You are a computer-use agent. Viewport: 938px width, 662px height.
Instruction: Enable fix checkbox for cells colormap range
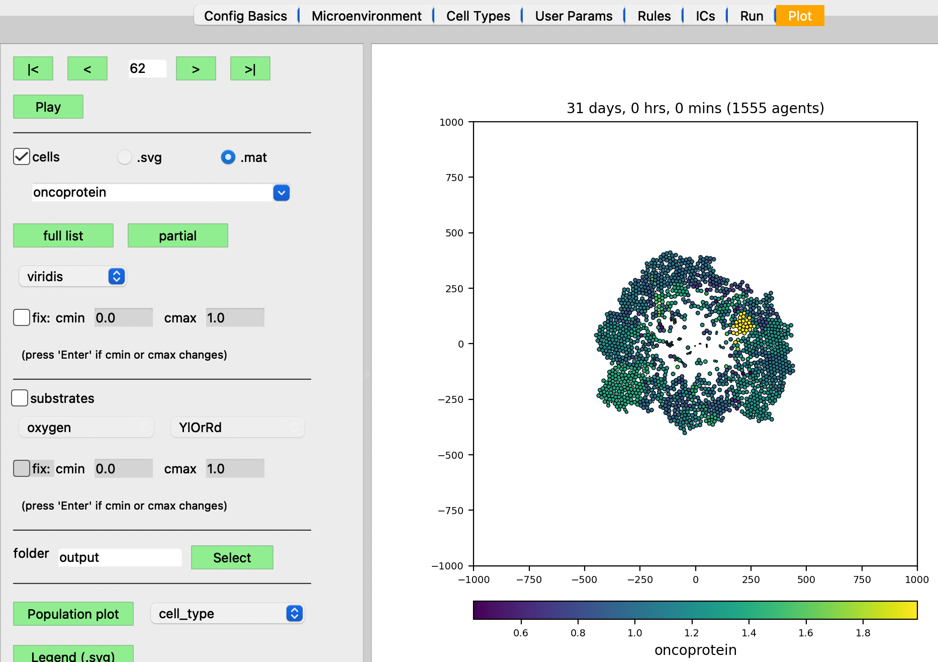click(x=22, y=317)
